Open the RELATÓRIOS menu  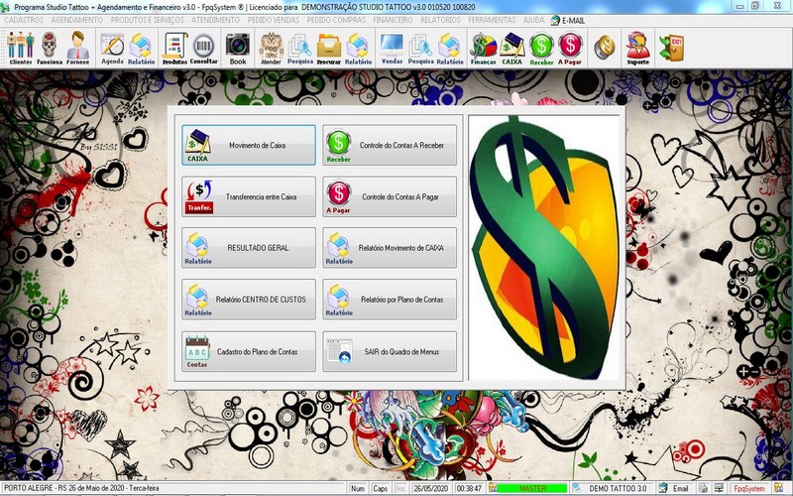[x=440, y=20]
